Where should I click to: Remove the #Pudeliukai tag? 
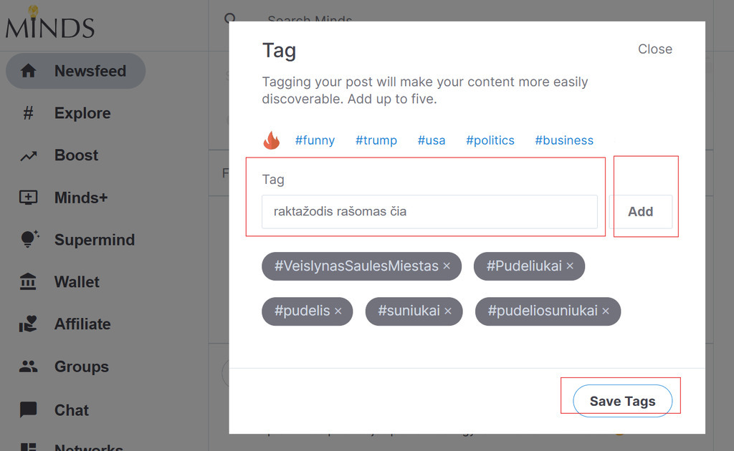tap(570, 266)
